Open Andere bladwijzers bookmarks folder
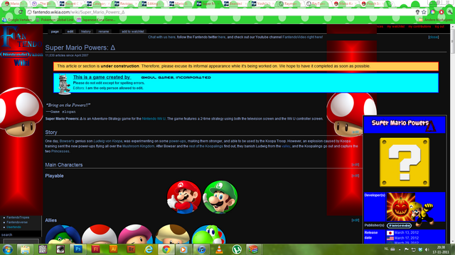 (435, 20)
